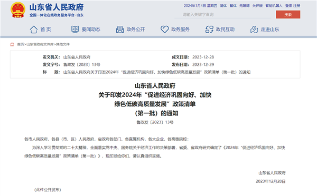Click the open book icon for 要闻动态
The height and width of the screenshot is (196, 317).
click(75, 29)
